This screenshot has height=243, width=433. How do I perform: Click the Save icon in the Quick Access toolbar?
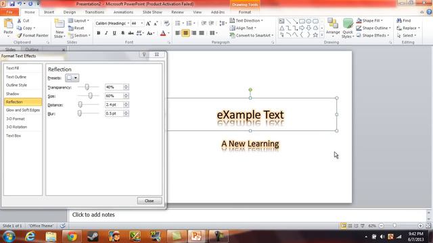pyautogui.click(x=12, y=4)
